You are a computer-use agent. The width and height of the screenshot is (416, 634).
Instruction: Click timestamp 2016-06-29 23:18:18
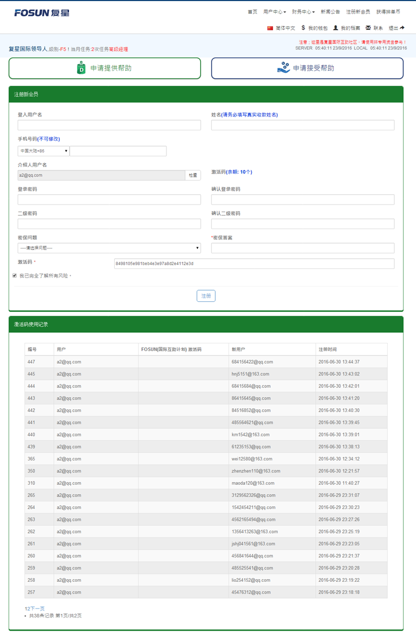click(339, 592)
